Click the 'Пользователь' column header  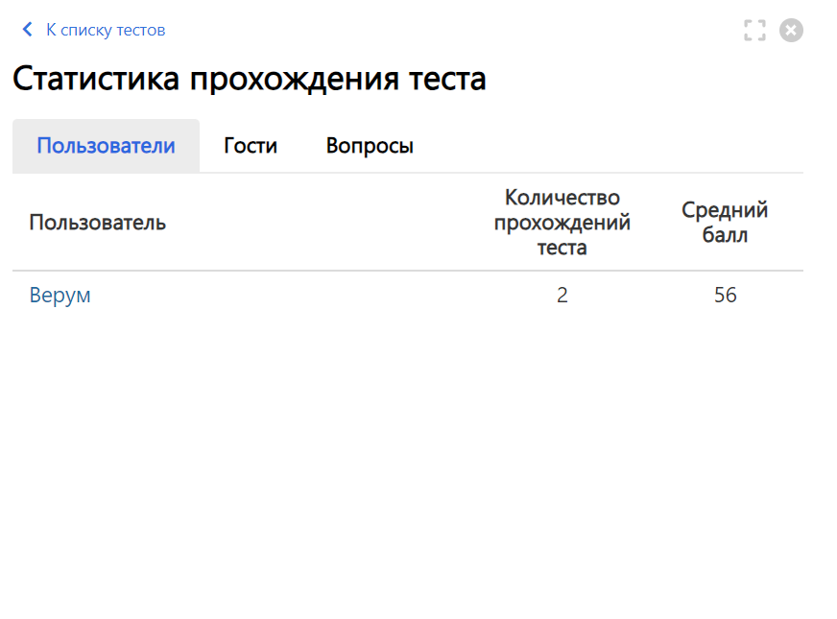click(97, 223)
